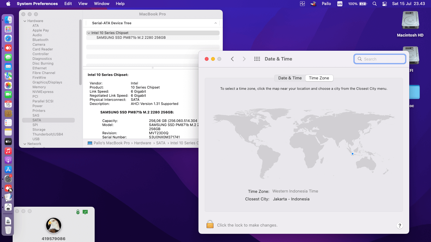
Task: Start FaceTime from the Dock
Action: tap(8, 95)
